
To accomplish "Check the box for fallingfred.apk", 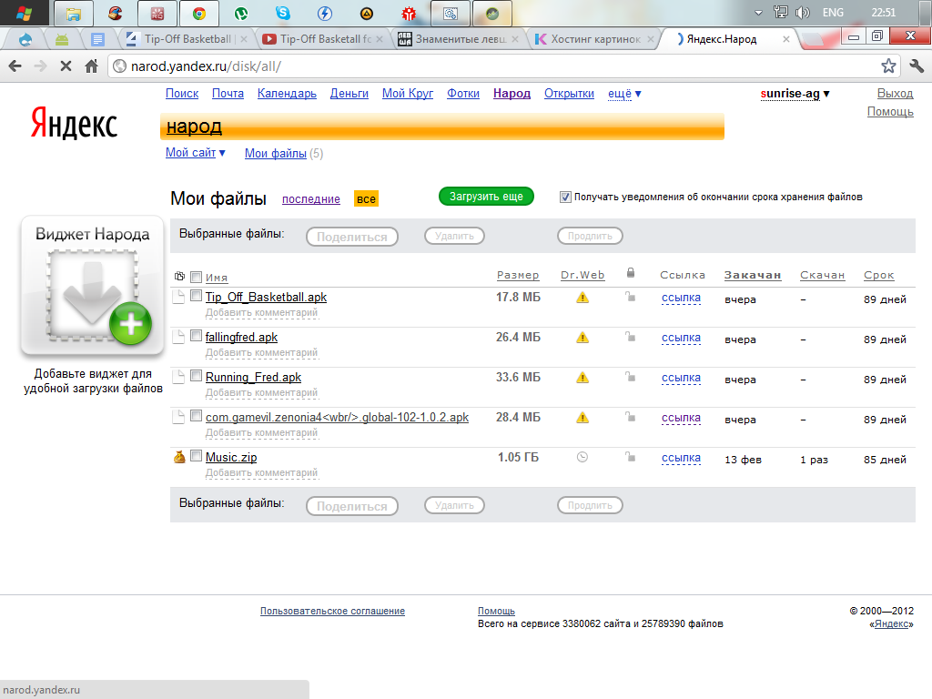I will coord(197,336).
